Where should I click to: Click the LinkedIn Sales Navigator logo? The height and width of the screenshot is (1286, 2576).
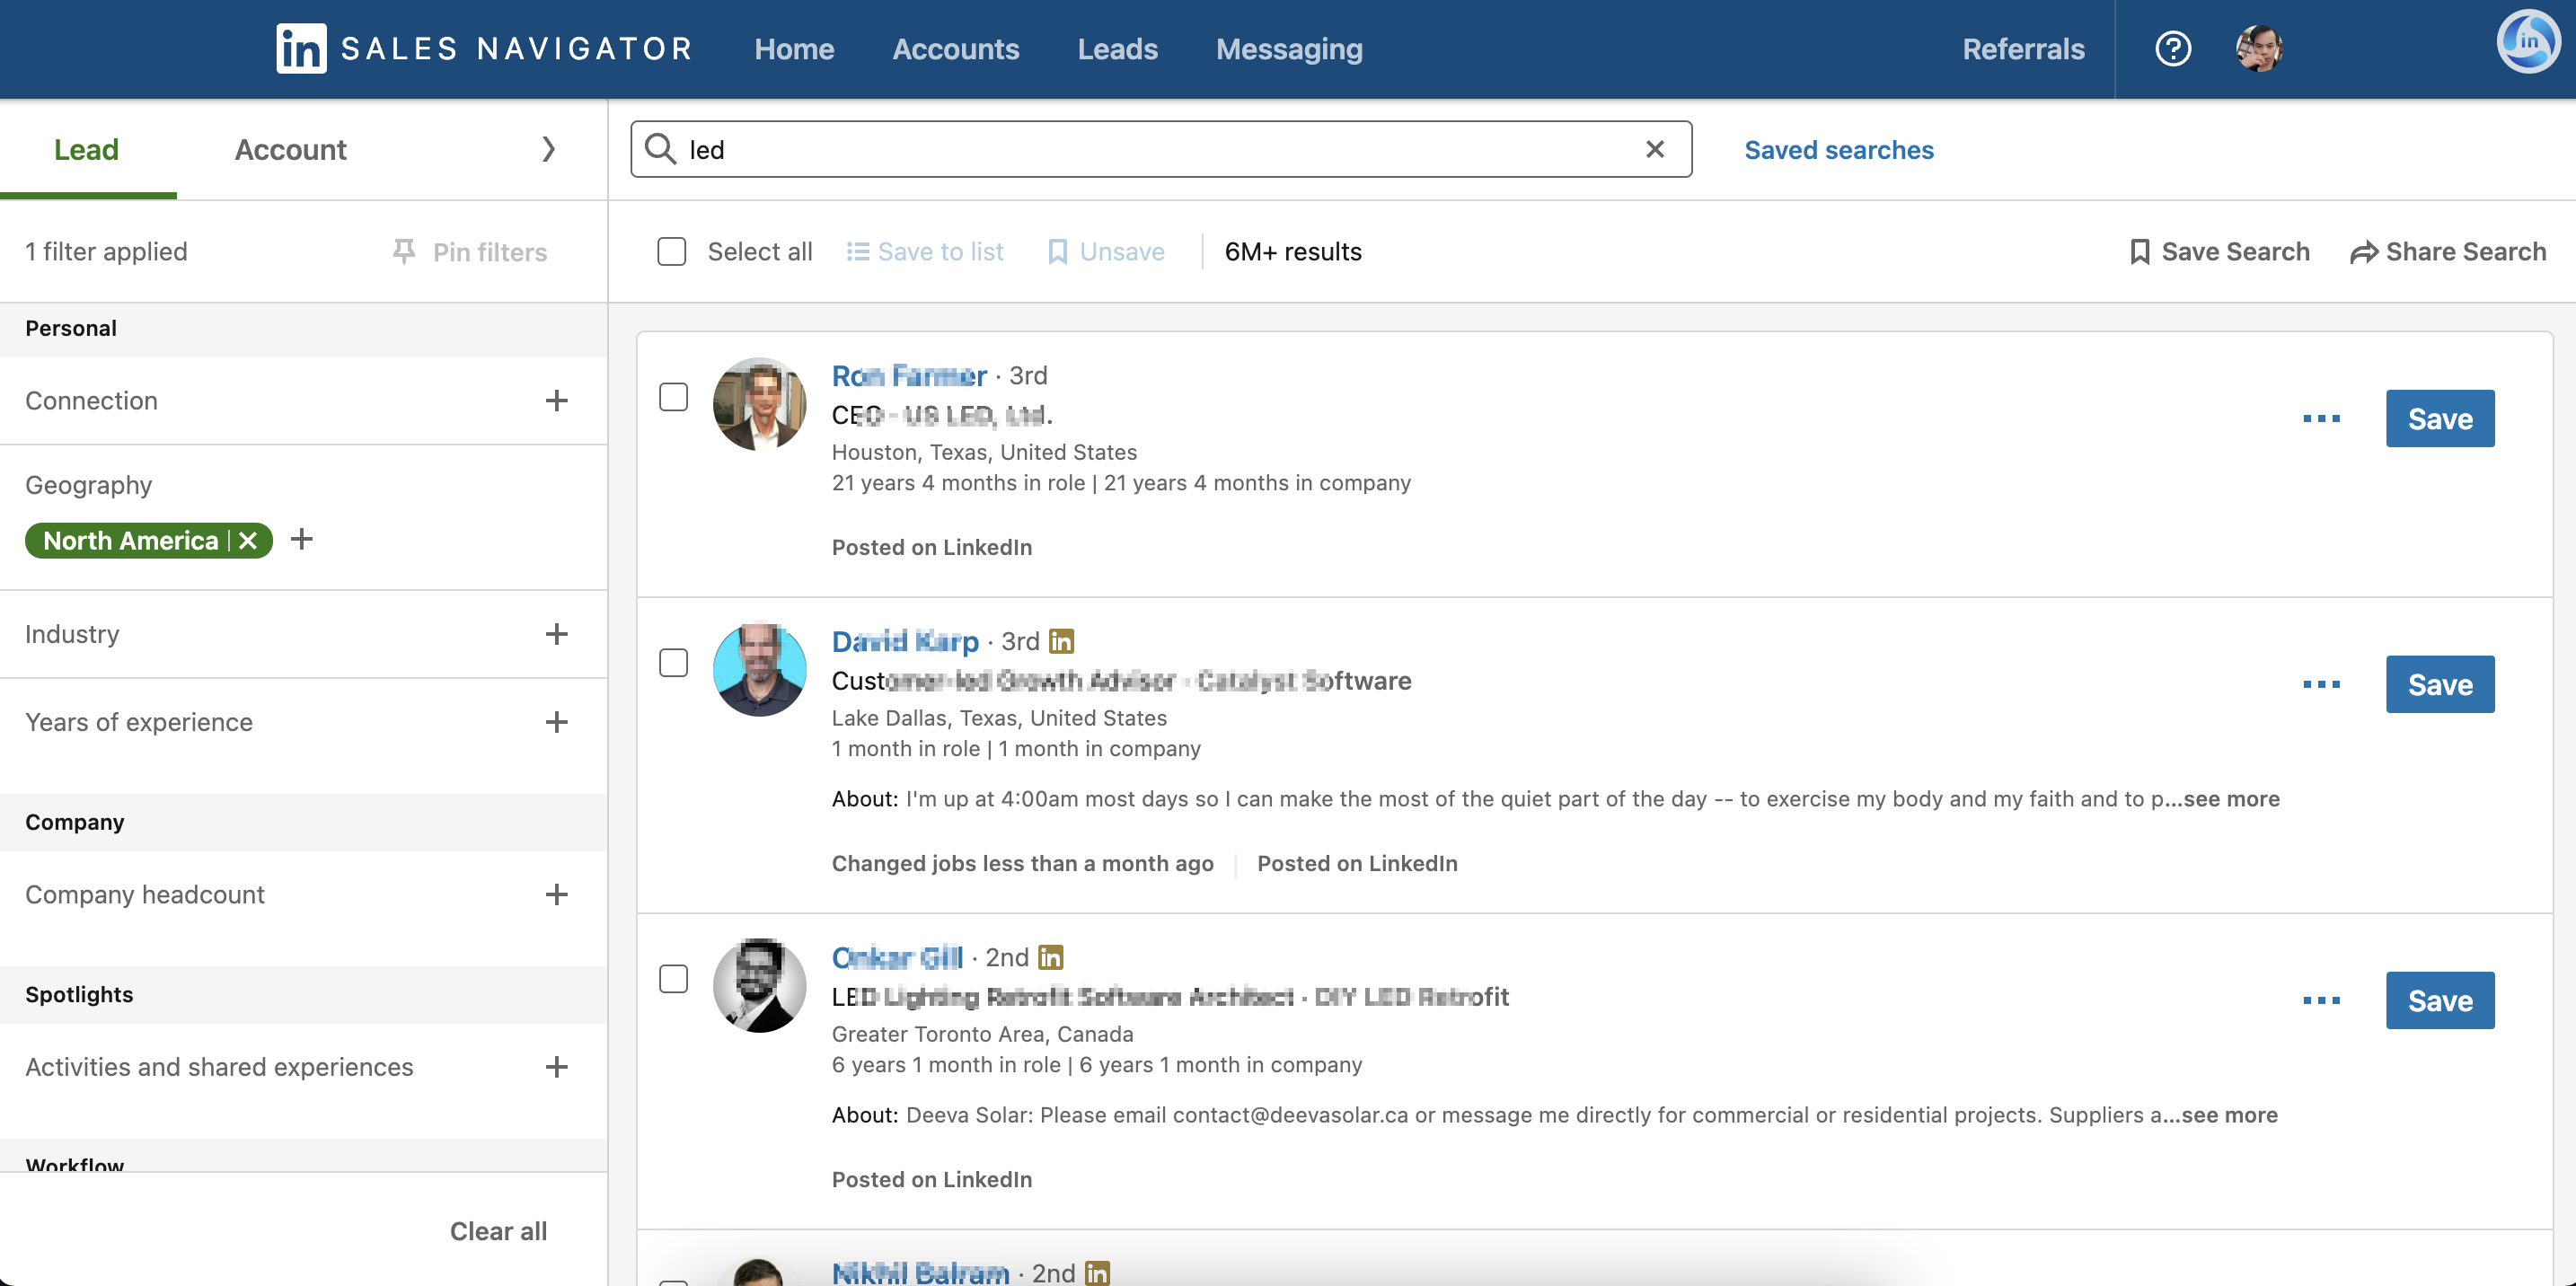301,48
